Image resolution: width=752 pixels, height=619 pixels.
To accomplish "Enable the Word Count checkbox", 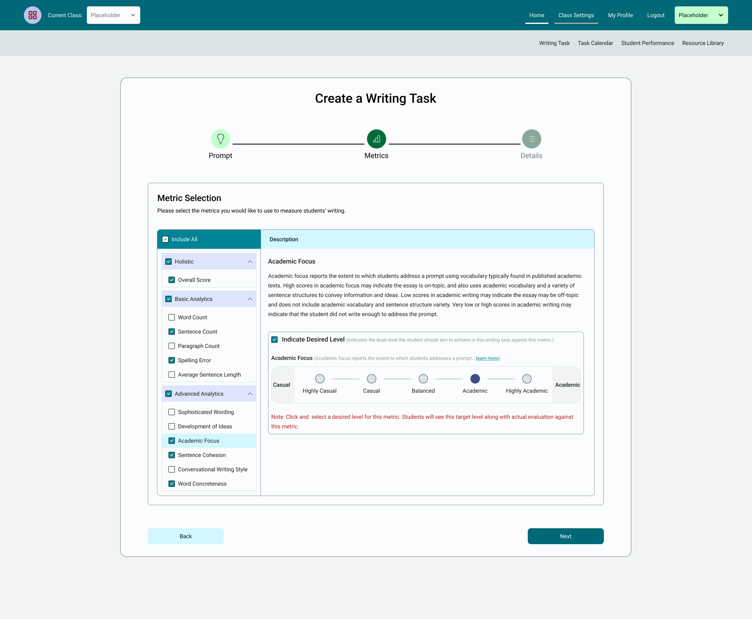I will tap(172, 317).
